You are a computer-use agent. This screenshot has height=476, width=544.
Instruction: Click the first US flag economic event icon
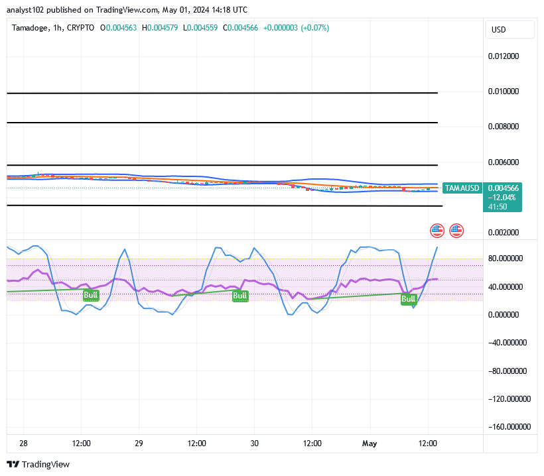[437, 231]
